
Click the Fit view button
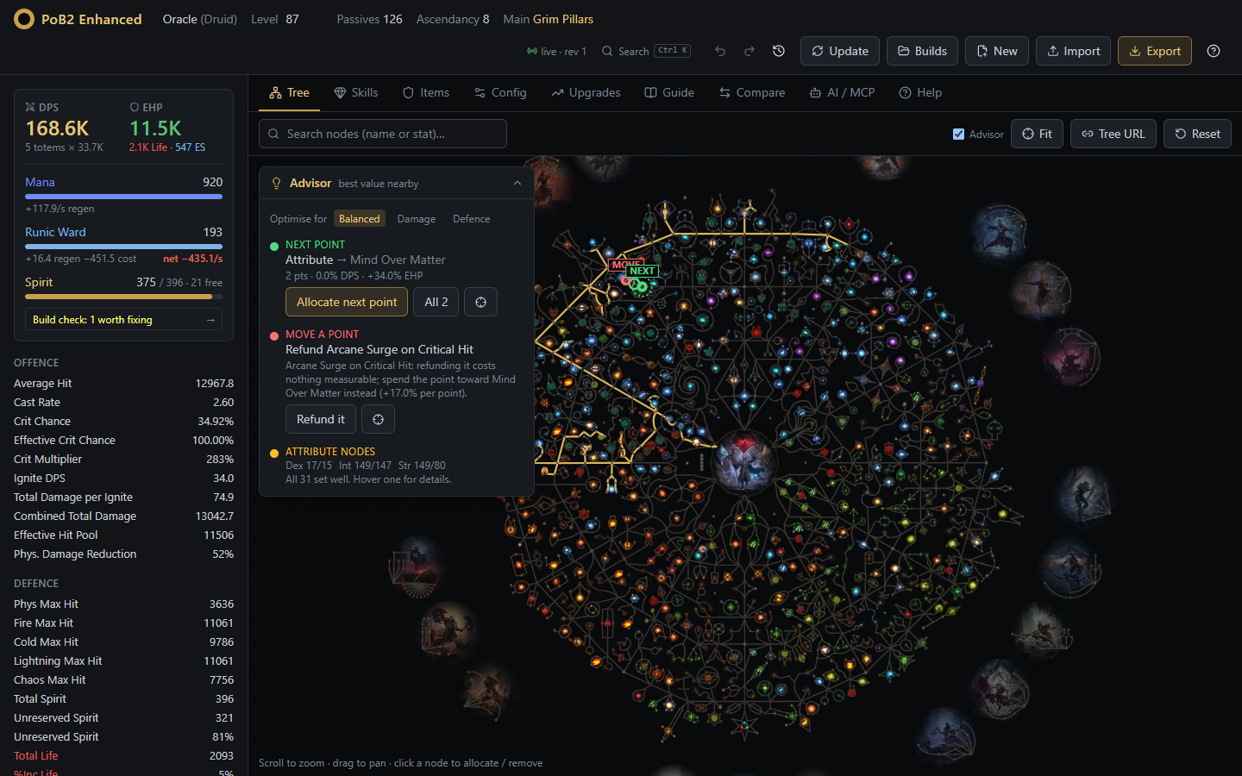(x=1037, y=134)
